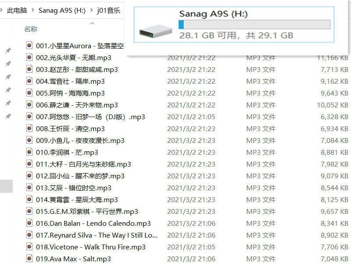The image size is (351, 263).
Task: Click the MP3 文件 type cell of 018.Vicetone
Action: pos(261,247)
